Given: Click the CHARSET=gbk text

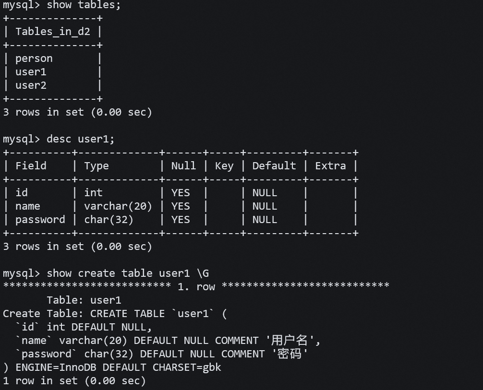Looking at the screenshot, I should [x=187, y=367].
